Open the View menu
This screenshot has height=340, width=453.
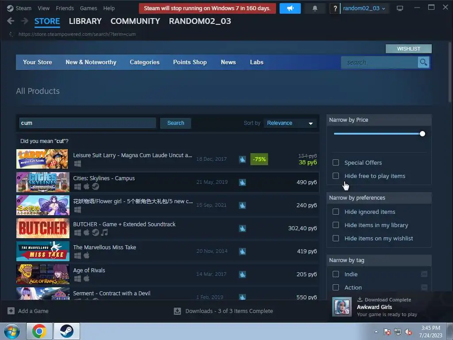[44, 8]
